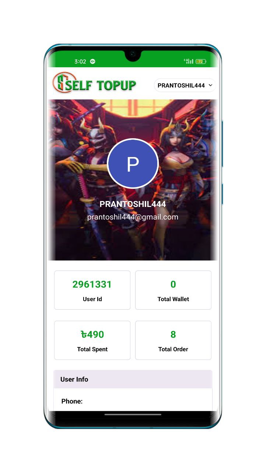Tap the blue P profile avatar
The width and height of the screenshot is (267, 473).
click(x=133, y=164)
